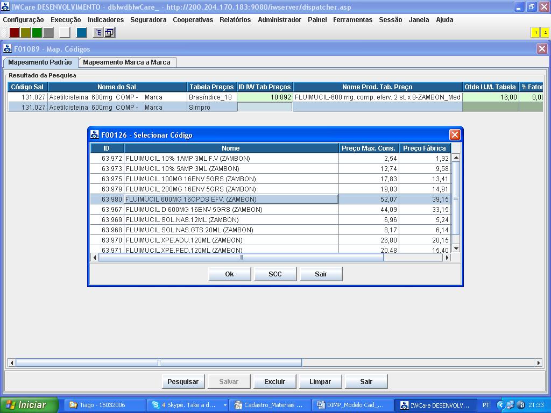Click the blue toolbar square
The image size is (551, 413).
click(82, 33)
